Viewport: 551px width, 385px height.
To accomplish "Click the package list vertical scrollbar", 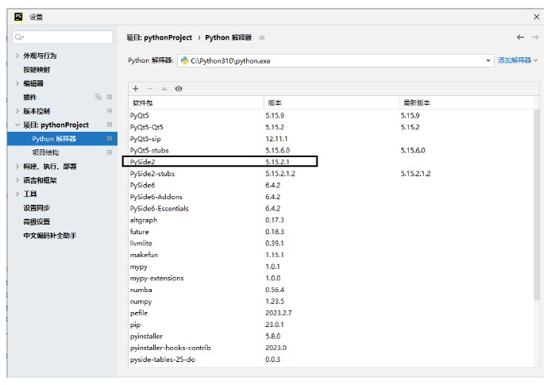I will (536, 205).
